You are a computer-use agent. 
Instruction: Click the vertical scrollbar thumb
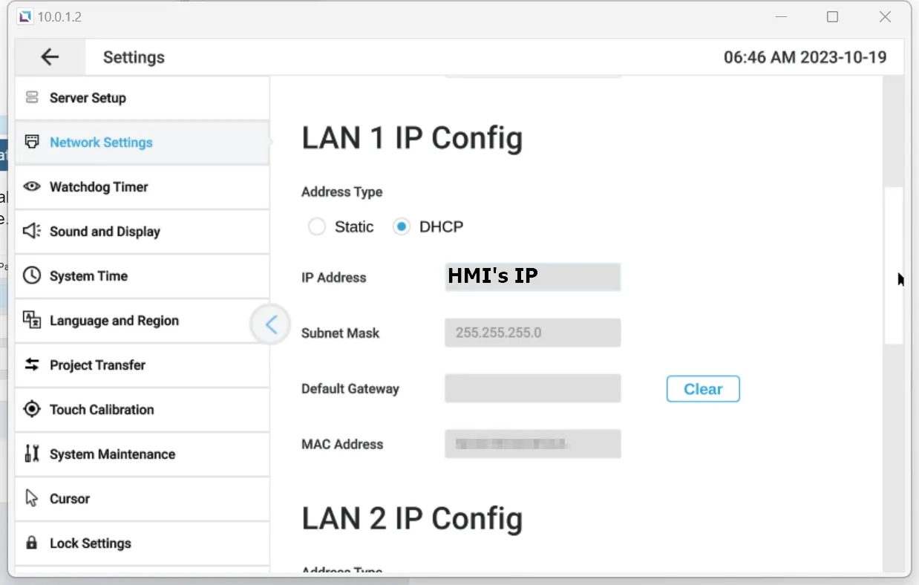(894, 265)
